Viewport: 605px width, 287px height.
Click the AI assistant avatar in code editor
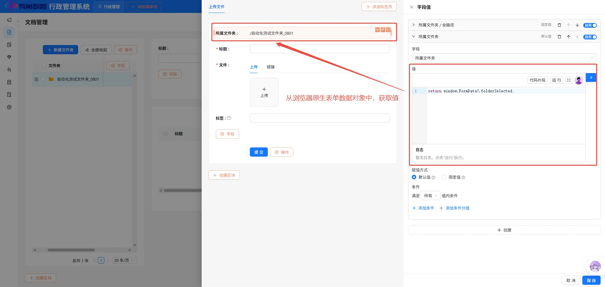tap(579, 80)
